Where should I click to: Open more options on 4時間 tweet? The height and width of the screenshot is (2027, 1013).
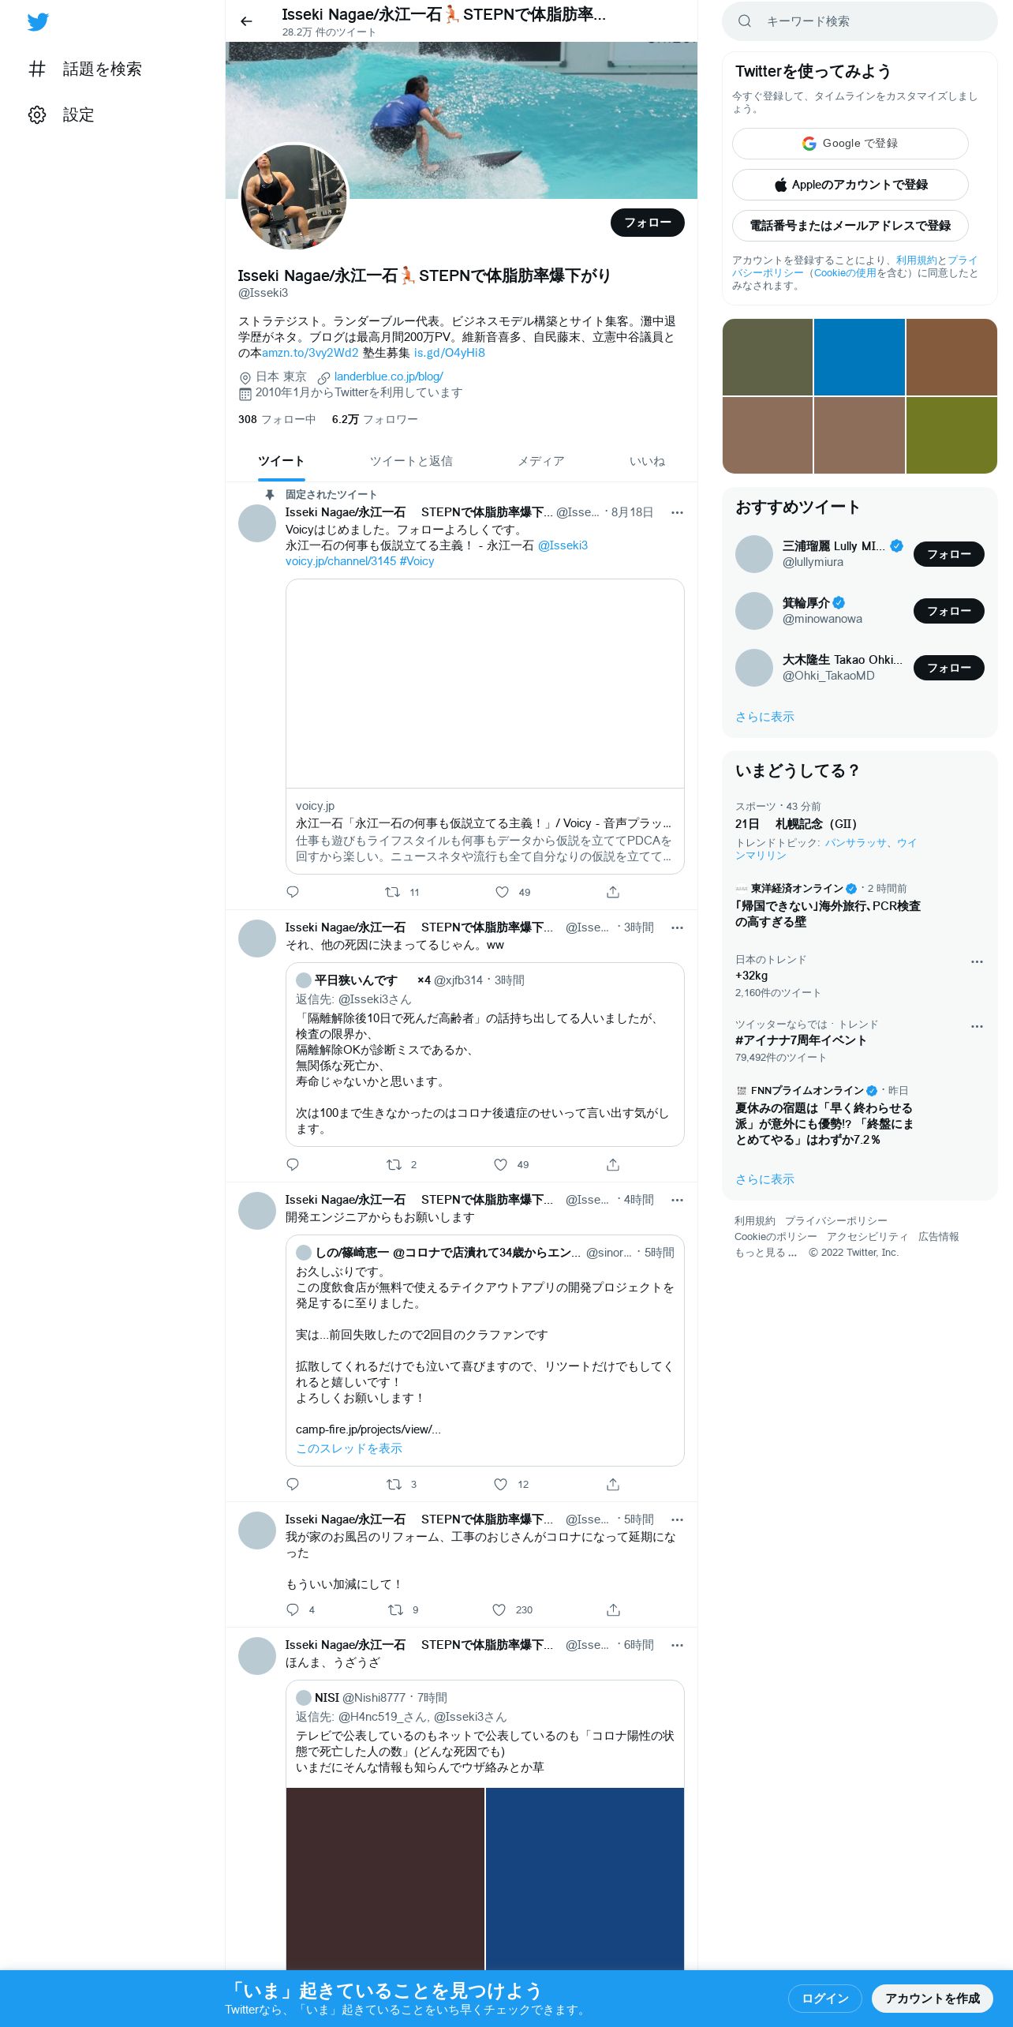coord(677,1200)
